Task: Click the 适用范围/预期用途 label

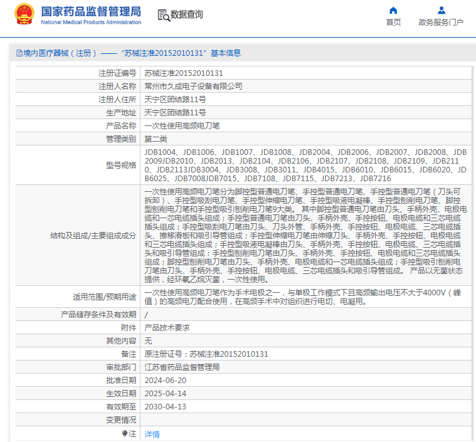Action: tap(105, 297)
